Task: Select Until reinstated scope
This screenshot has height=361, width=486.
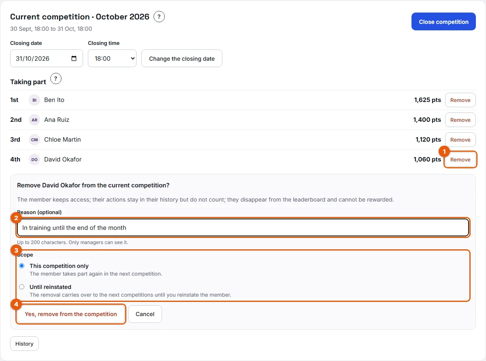Action: [22, 287]
